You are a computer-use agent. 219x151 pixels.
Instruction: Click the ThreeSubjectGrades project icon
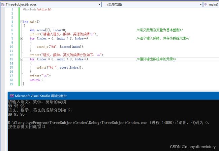click(x=3, y=4)
